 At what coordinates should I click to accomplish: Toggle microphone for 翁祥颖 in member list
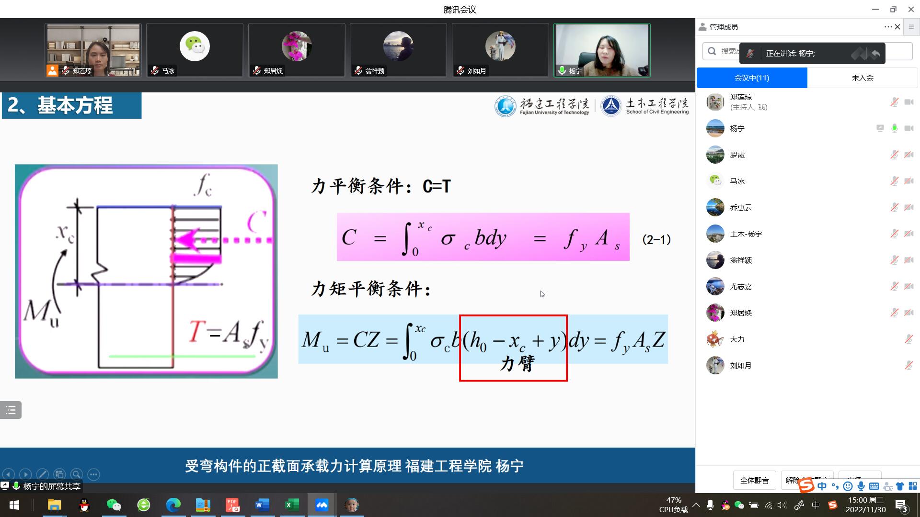pos(894,260)
